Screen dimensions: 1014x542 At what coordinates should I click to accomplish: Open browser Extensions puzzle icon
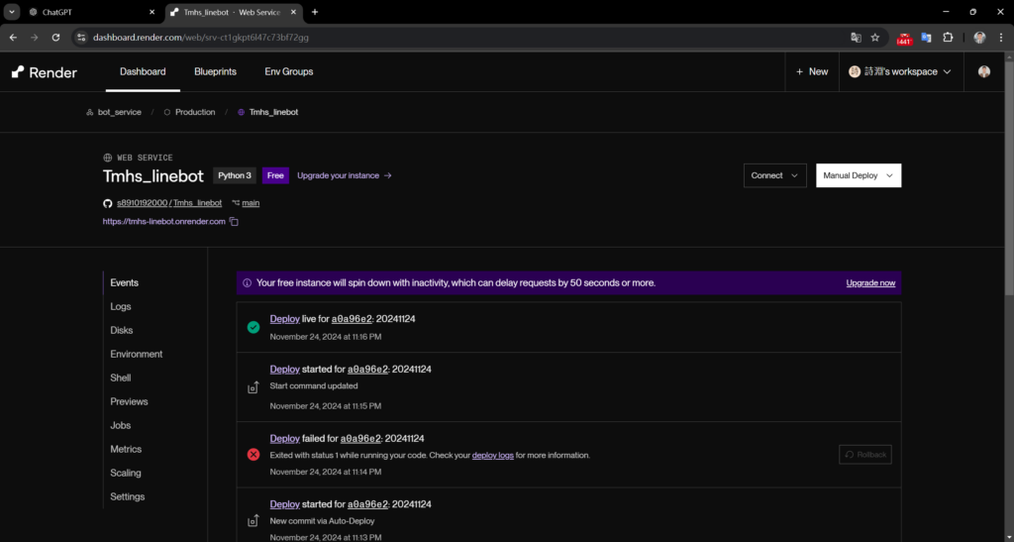(x=948, y=38)
